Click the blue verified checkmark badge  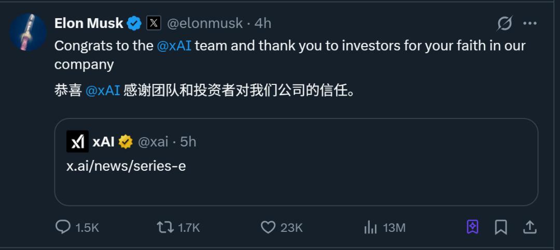click(x=135, y=23)
